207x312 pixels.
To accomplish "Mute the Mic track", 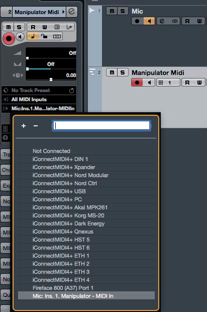I will click(112, 11).
